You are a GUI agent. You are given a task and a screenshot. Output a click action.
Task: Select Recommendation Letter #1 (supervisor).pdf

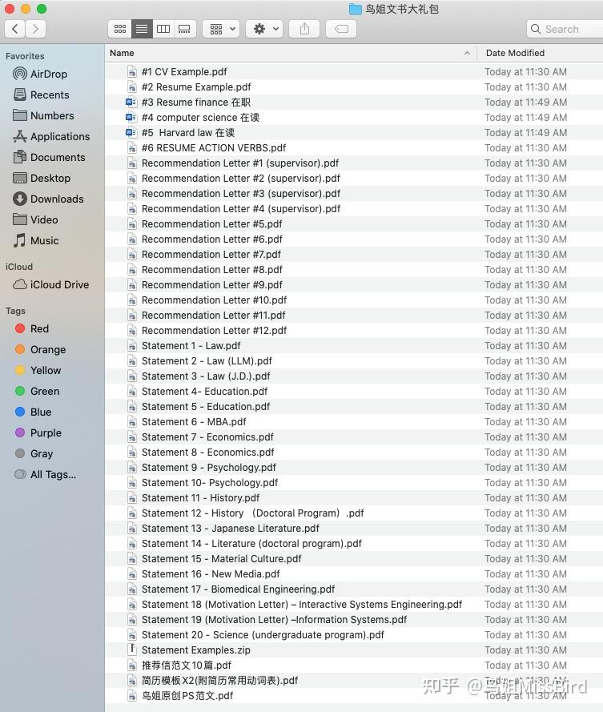pyautogui.click(x=240, y=163)
